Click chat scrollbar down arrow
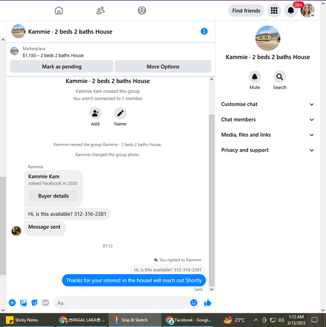The image size is (326, 327). (x=211, y=290)
